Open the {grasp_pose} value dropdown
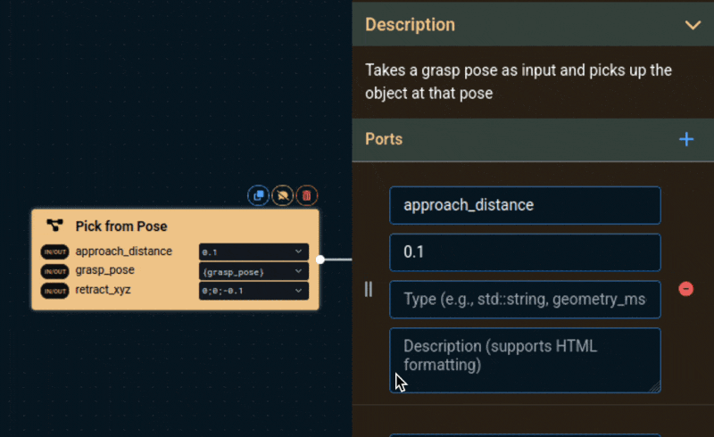Screen dimensions: 714x437 pyautogui.click(x=253, y=272)
